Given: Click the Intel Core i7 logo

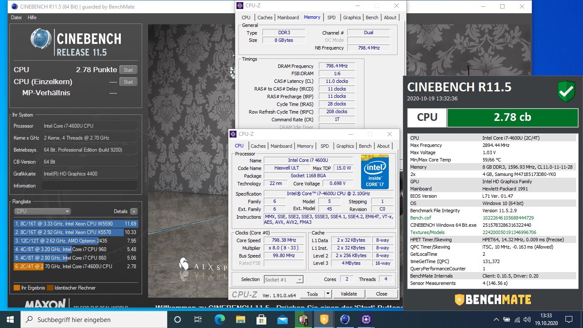Looking at the screenshot, I should pyautogui.click(x=375, y=171).
